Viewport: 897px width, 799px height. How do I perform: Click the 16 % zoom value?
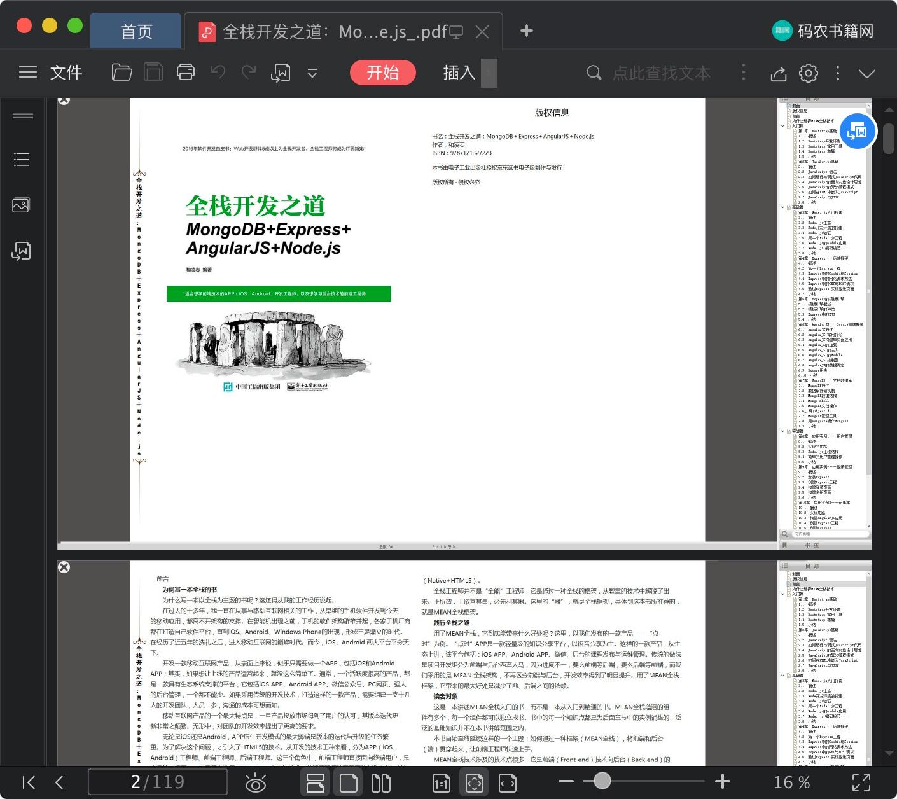tap(791, 782)
